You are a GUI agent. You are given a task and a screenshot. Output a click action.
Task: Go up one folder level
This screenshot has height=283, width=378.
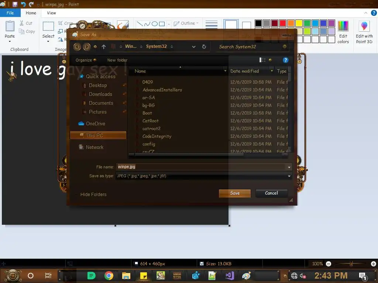pyautogui.click(x=104, y=47)
